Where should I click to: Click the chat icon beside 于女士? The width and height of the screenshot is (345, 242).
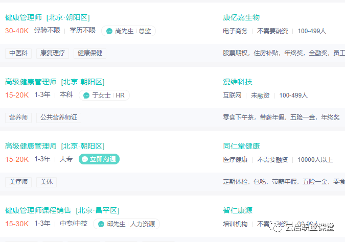pos(86,95)
